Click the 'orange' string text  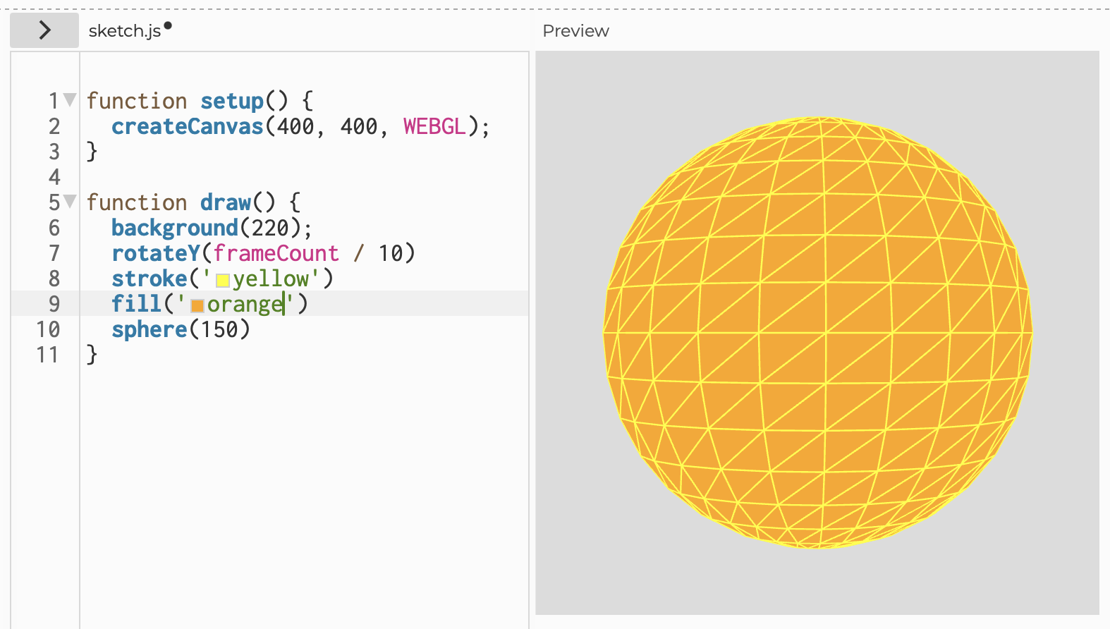click(x=245, y=305)
